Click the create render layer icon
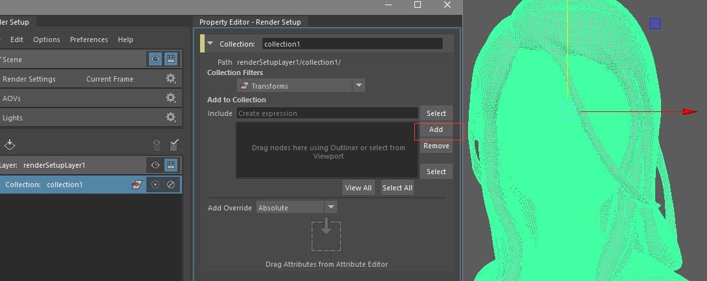Image resolution: width=707 pixels, height=281 pixels. point(9,144)
